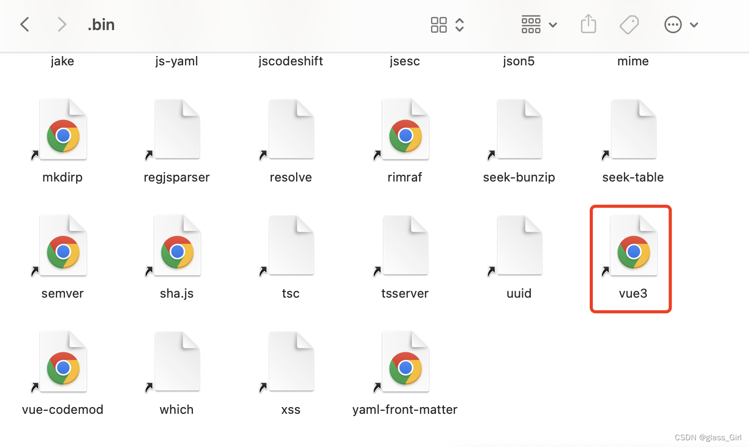Click the tsc file name label
The height and width of the screenshot is (447, 749).
[x=290, y=294]
